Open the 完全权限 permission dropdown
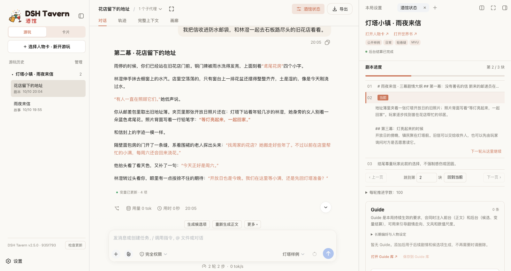 [153, 254]
